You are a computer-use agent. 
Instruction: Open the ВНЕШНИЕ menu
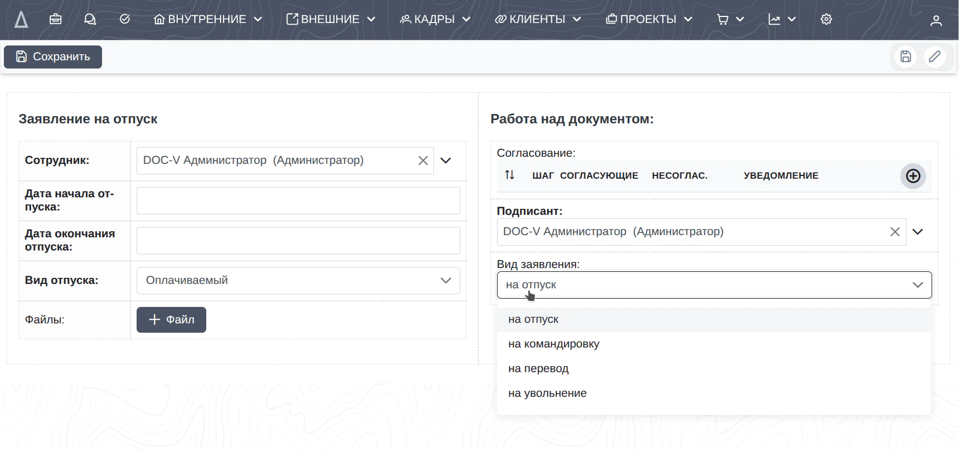(x=331, y=19)
